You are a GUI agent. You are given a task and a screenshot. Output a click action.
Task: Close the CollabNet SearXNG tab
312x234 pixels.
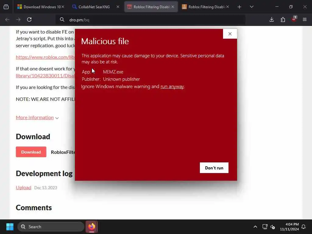coord(118,7)
